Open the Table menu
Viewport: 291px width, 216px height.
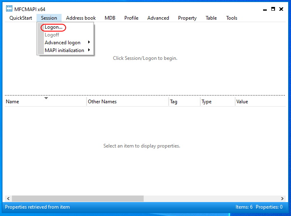(211, 18)
